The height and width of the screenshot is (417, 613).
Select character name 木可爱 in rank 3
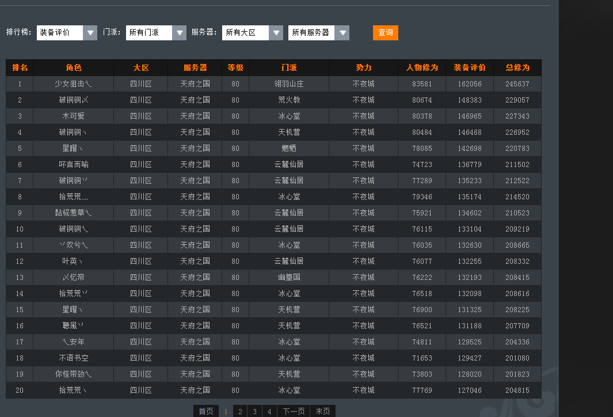[x=74, y=116]
